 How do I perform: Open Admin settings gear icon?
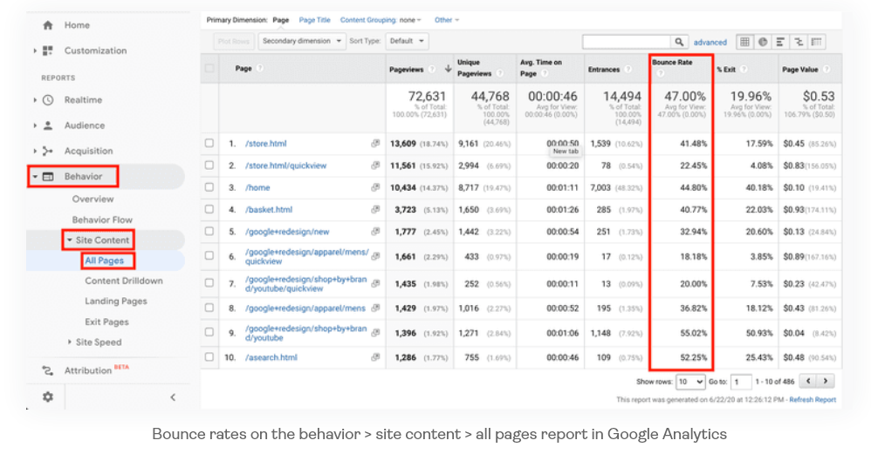48,396
